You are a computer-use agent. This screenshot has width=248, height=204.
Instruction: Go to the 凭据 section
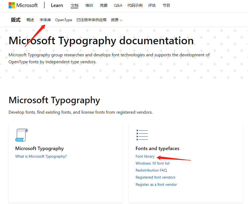pyautogui.click(x=103, y=5)
